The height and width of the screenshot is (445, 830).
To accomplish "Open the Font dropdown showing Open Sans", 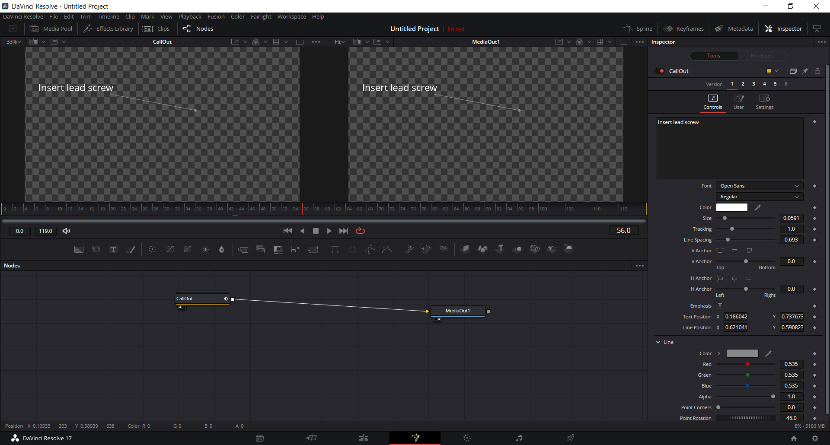I will tap(760, 186).
